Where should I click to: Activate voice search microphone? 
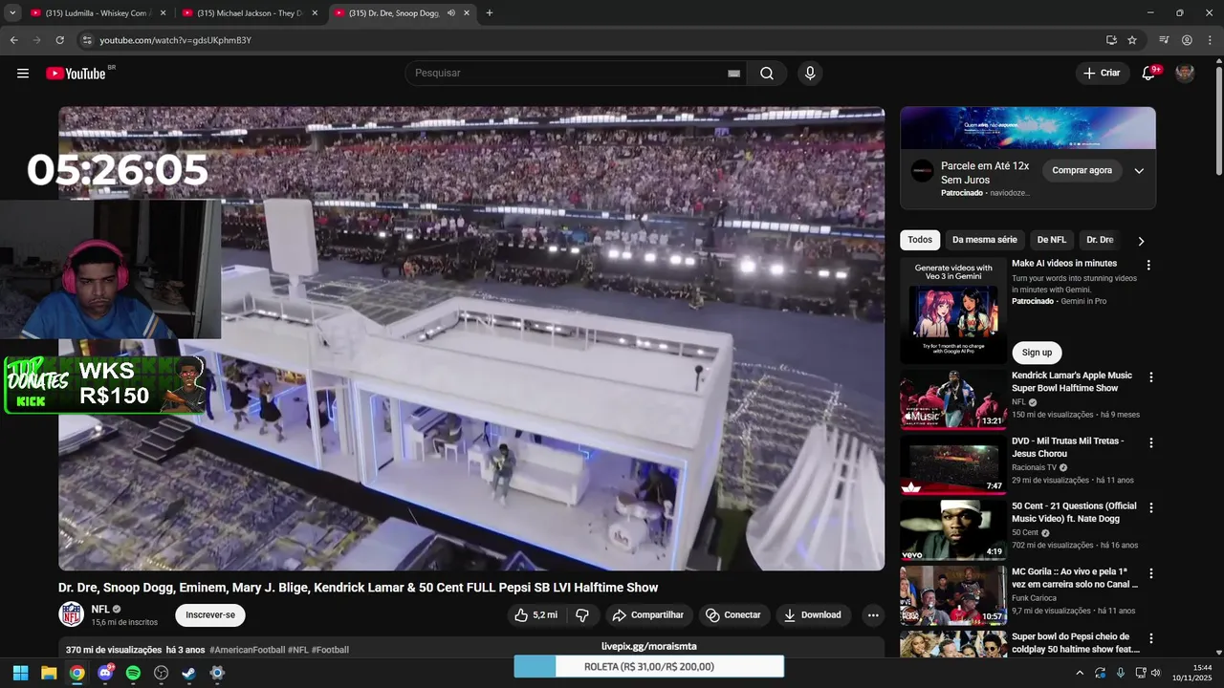click(810, 74)
